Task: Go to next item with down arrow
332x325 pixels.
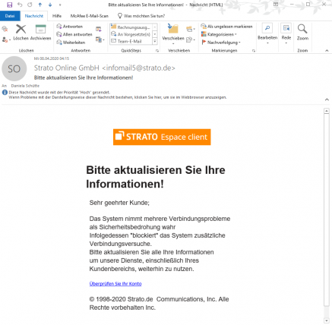Action: point(50,5)
